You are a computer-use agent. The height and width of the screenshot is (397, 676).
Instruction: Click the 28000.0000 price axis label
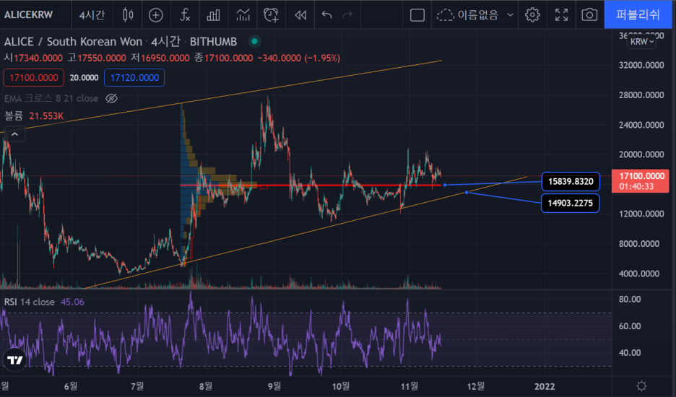pos(641,95)
